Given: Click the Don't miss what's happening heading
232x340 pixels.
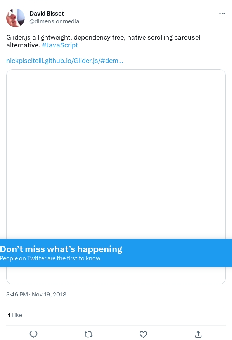Looking at the screenshot, I should click(61, 249).
